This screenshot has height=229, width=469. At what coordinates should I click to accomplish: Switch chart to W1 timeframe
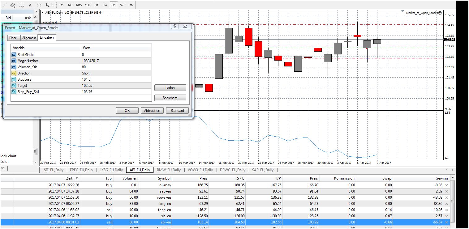[x=123, y=5]
